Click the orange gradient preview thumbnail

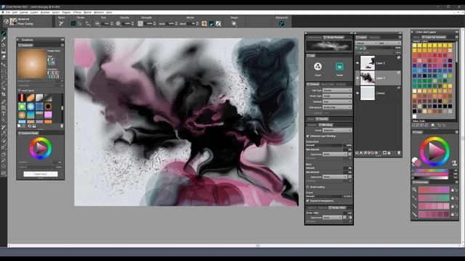coord(32,64)
